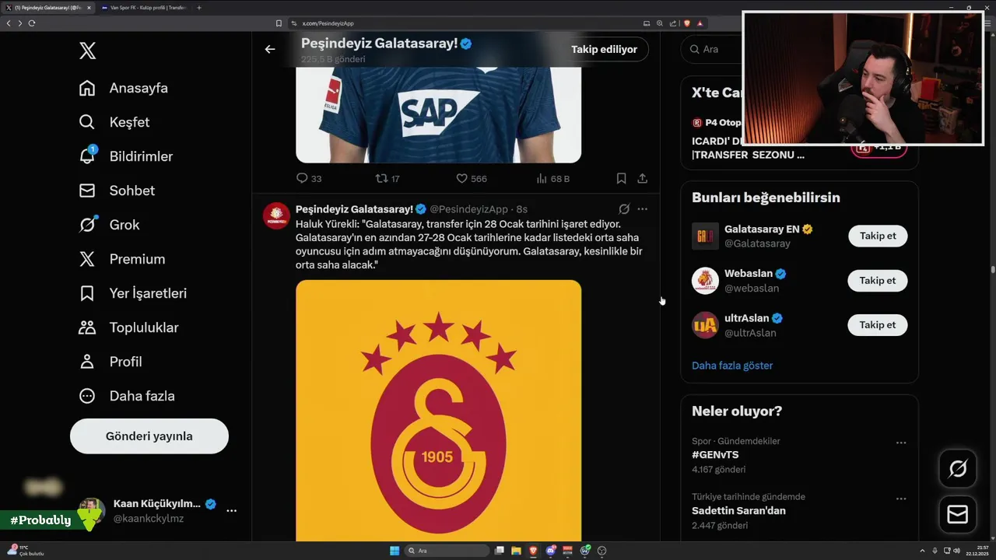996x560 pixels.
Task: Click Windows taskbar Ara search box
Action: click(447, 551)
